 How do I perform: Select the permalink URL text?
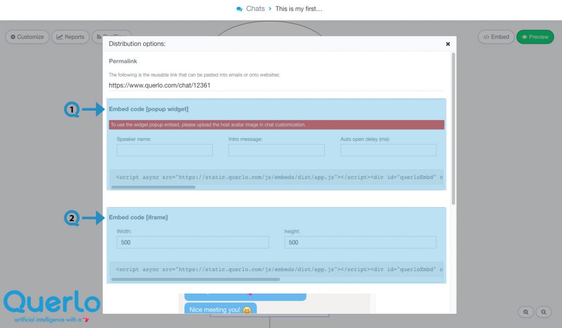click(x=160, y=85)
